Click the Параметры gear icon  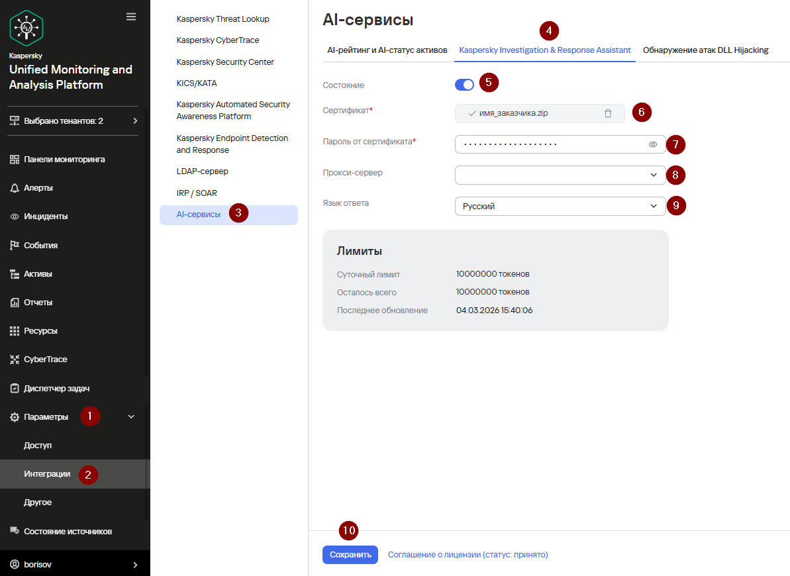(15, 417)
